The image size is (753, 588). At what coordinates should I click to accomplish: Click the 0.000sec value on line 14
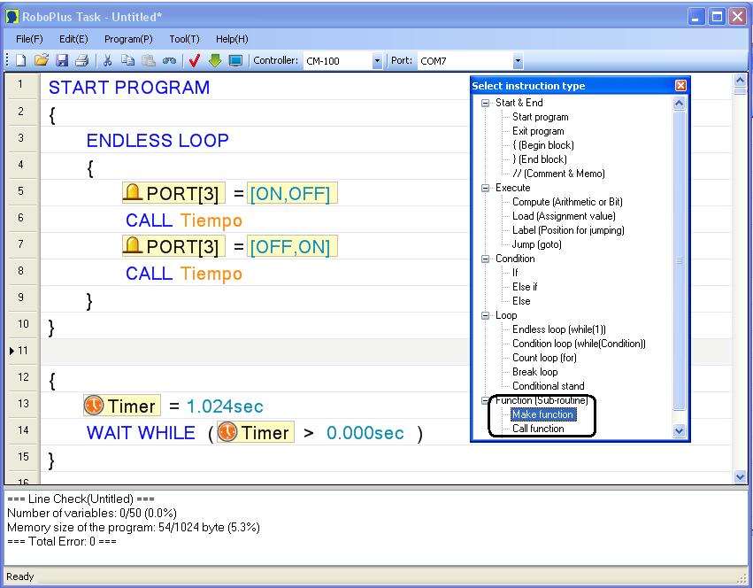pyautogui.click(x=365, y=433)
